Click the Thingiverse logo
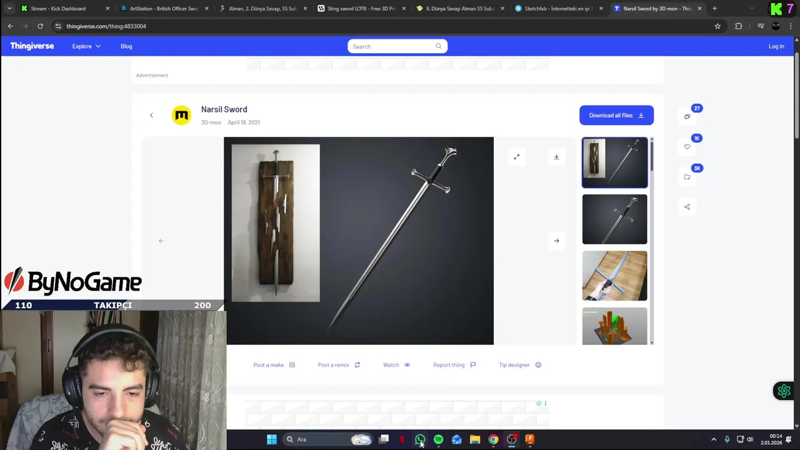Image resolution: width=800 pixels, height=450 pixels. coord(32,46)
